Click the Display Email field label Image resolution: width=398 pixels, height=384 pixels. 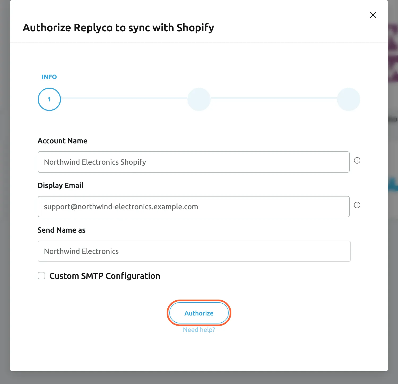point(60,186)
